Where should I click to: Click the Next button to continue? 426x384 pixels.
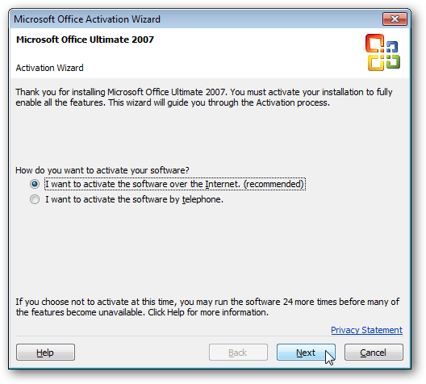(306, 353)
